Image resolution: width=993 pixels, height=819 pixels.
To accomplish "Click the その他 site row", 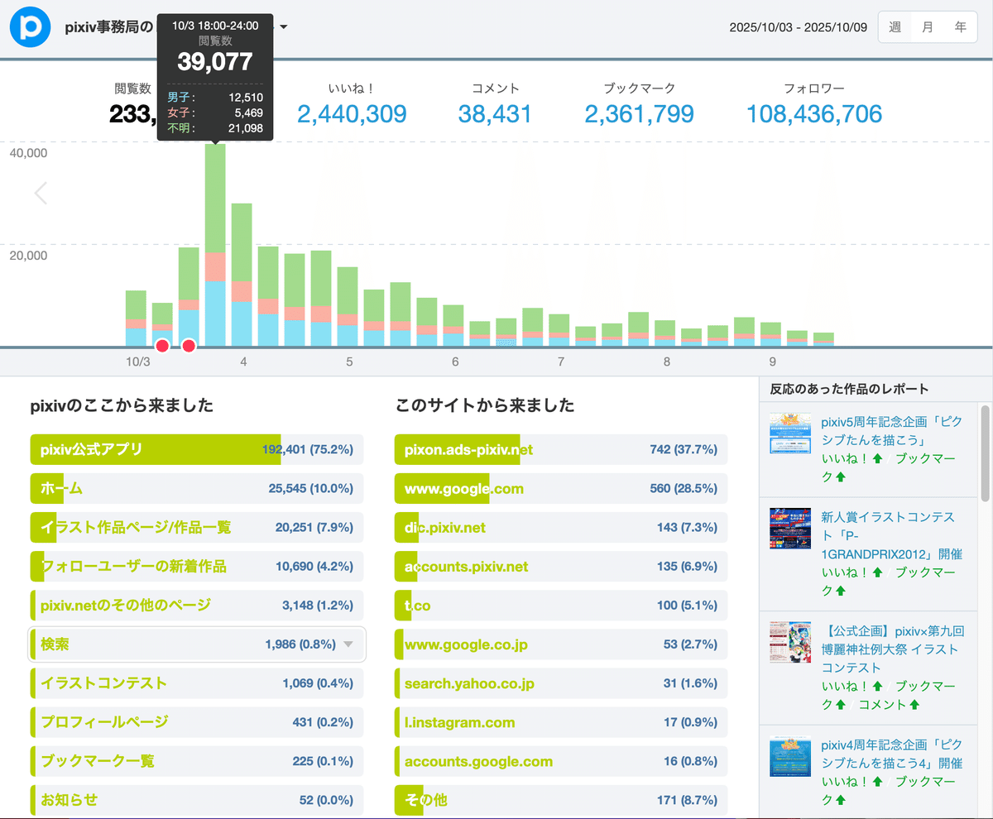I will (x=561, y=799).
